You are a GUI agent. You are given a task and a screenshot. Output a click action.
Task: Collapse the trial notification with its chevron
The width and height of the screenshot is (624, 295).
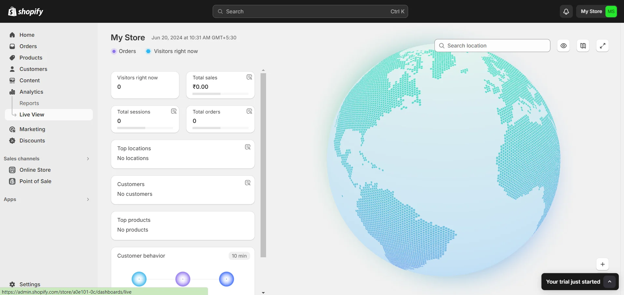coord(610,281)
